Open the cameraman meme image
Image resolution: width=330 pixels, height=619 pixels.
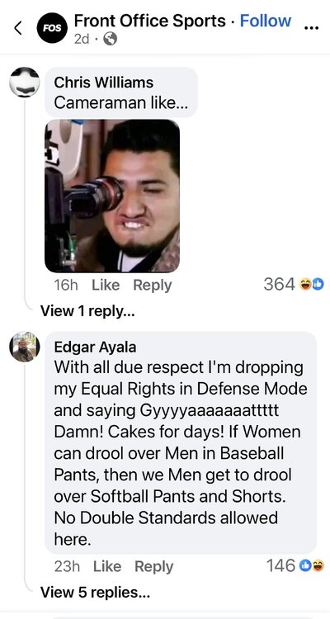click(112, 196)
